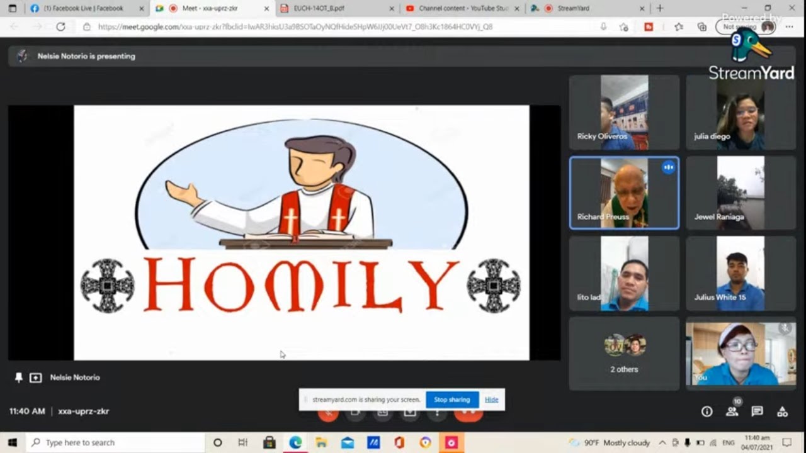Switch to YouTube Studio Channel content tab
This screenshot has height=453, width=806.
[x=463, y=8]
